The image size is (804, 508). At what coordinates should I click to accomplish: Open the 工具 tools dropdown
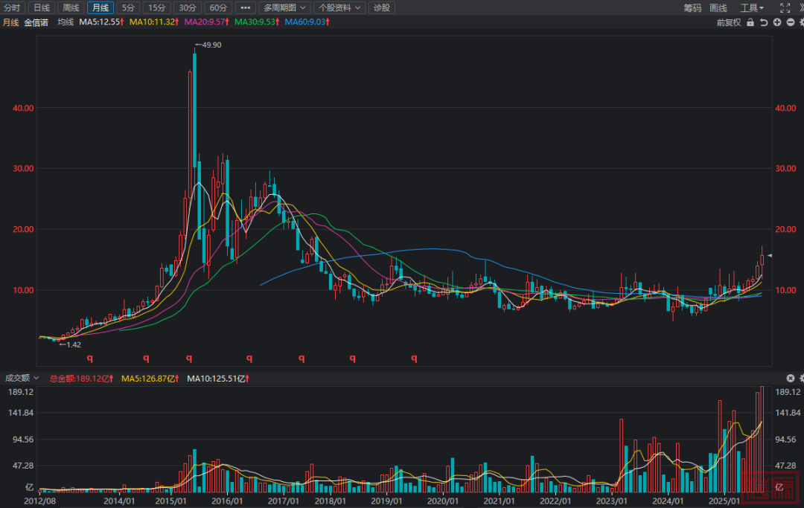click(752, 7)
